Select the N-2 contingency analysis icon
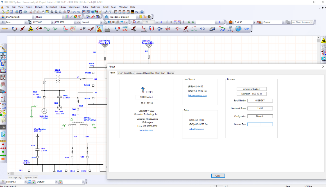The height and width of the screenshot is (187, 326). click(202, 29)
